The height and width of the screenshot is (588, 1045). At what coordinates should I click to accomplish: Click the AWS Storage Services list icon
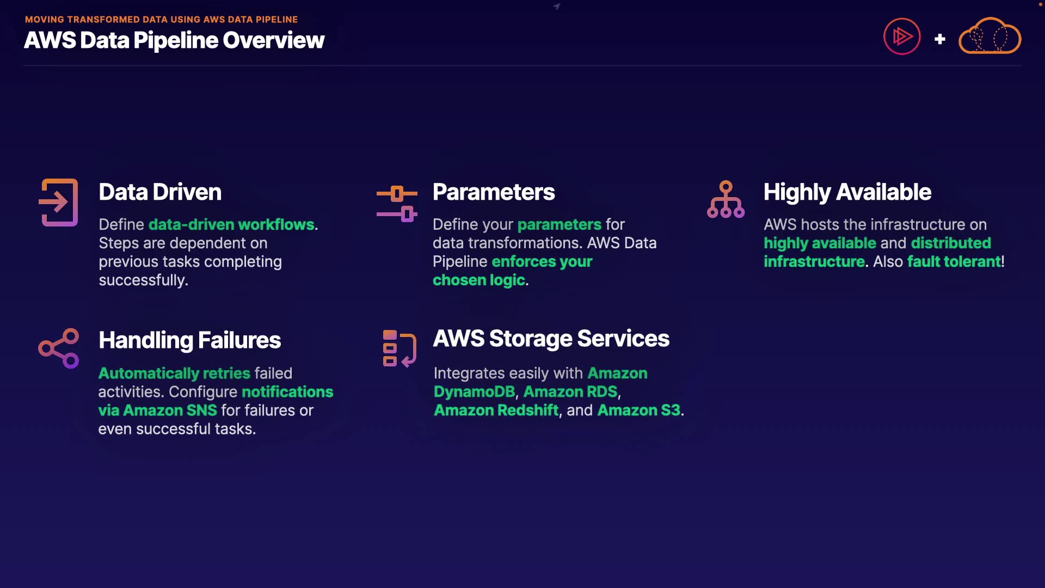tap(399, 348)
